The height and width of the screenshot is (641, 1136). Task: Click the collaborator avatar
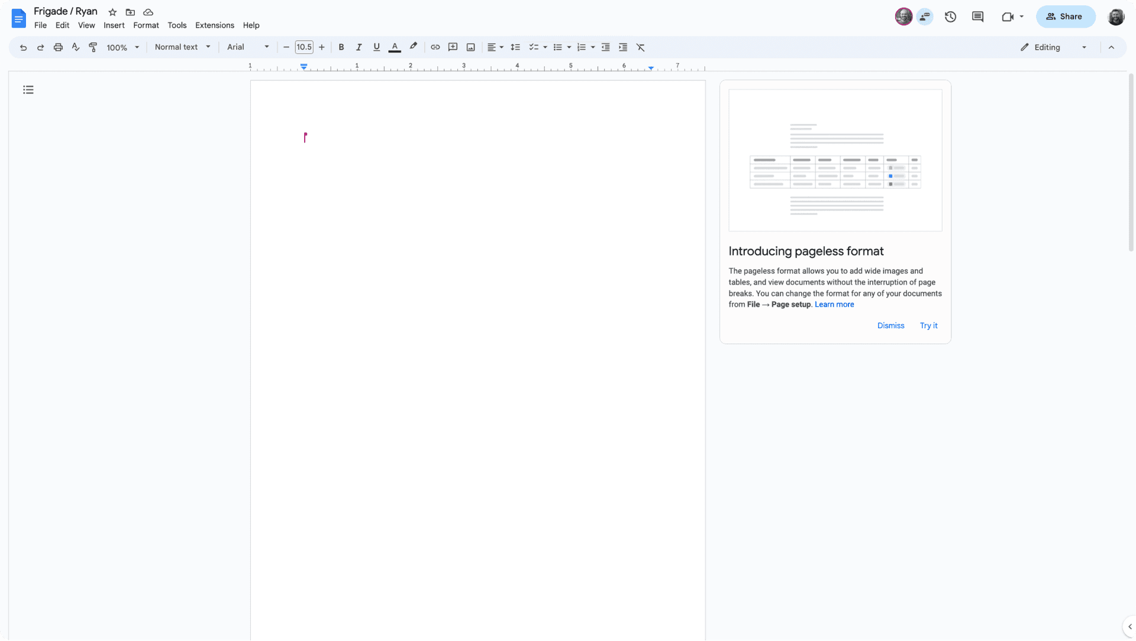tap(903, 17)
